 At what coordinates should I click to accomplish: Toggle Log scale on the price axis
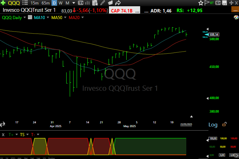click(213, 125)
